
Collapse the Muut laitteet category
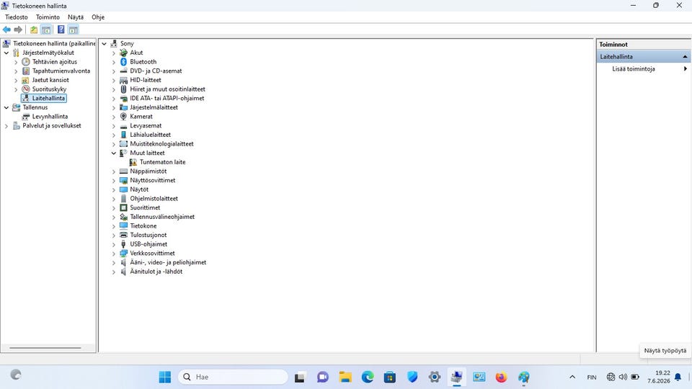point(114,153)
